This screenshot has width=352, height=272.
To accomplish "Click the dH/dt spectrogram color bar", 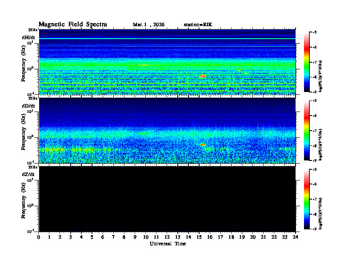I will [x=307, y=62].
